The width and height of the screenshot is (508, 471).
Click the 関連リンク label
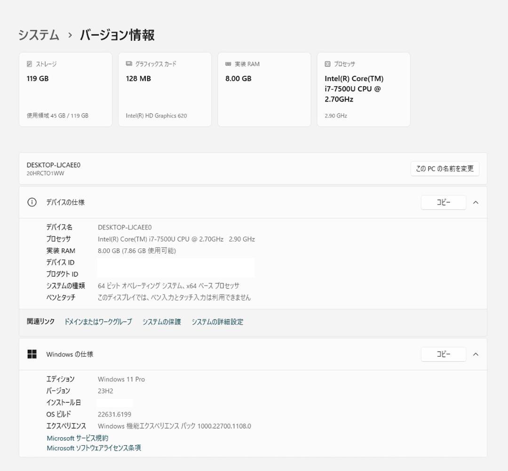(40, 321)
